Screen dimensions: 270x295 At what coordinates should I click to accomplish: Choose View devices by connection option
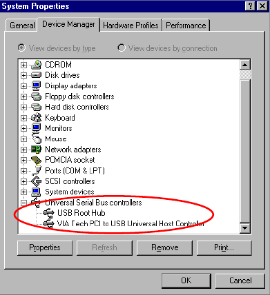122,48
